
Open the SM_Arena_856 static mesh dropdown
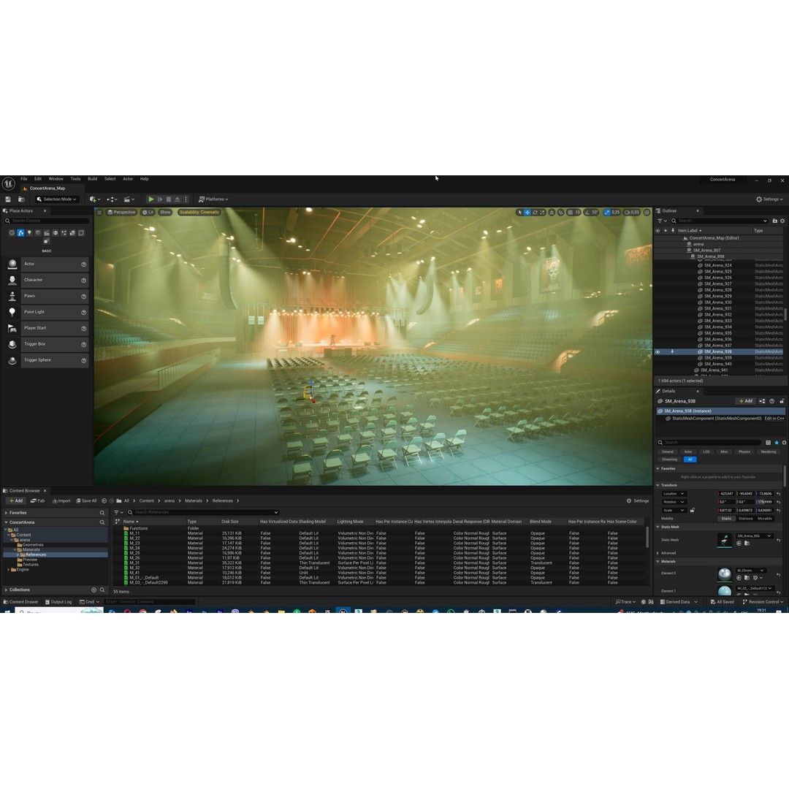754,536
